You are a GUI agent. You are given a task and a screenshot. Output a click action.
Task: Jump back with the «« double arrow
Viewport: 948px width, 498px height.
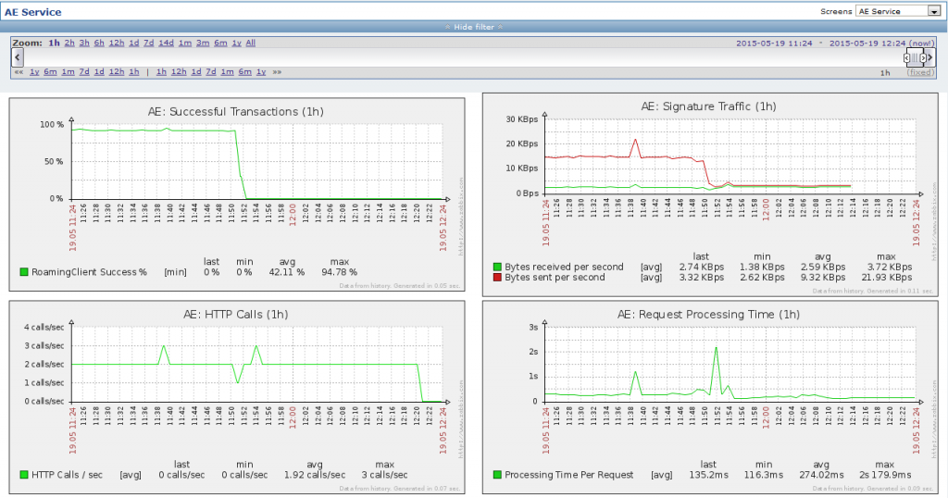[x=19, y=72]
